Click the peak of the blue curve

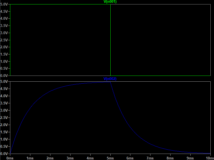pos(110,82)
